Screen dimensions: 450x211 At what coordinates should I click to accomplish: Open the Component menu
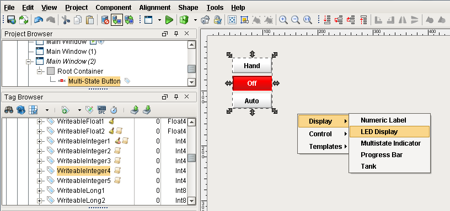[114, 8]
